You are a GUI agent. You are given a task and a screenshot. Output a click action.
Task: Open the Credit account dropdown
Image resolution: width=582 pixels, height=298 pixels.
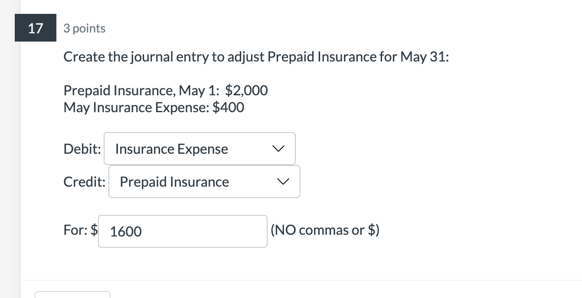204,181
